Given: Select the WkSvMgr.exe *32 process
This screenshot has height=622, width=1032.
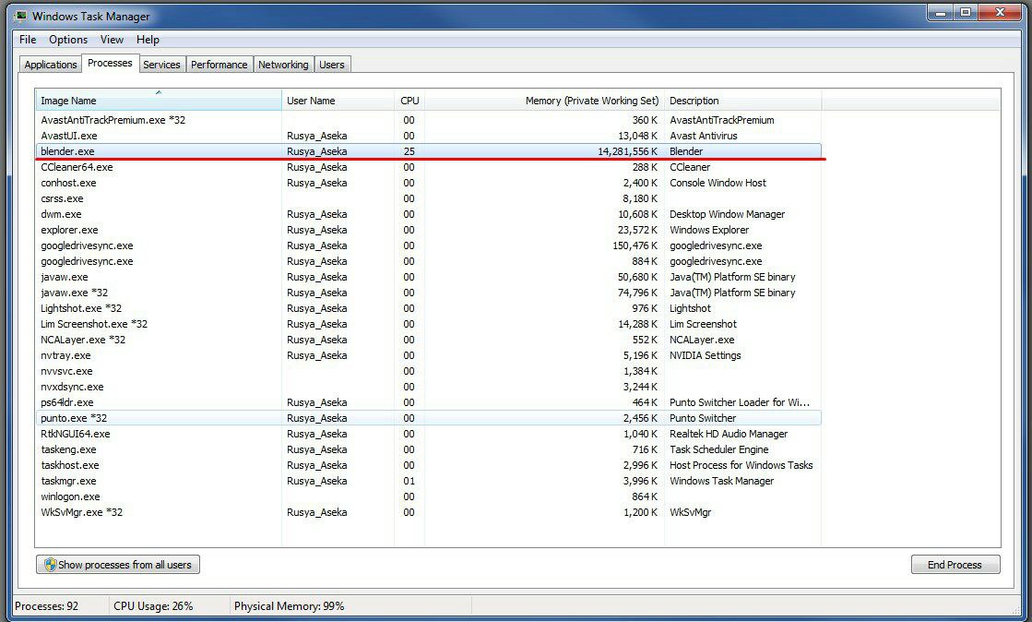Looking at the screenshot, I should (429, 512).
